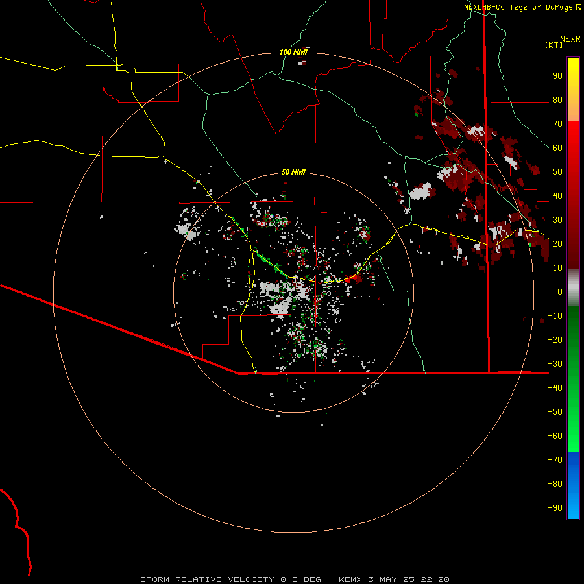Click the -70 value on the velocity scale
The height and width of the screenshot is (584, 584).
555,459
